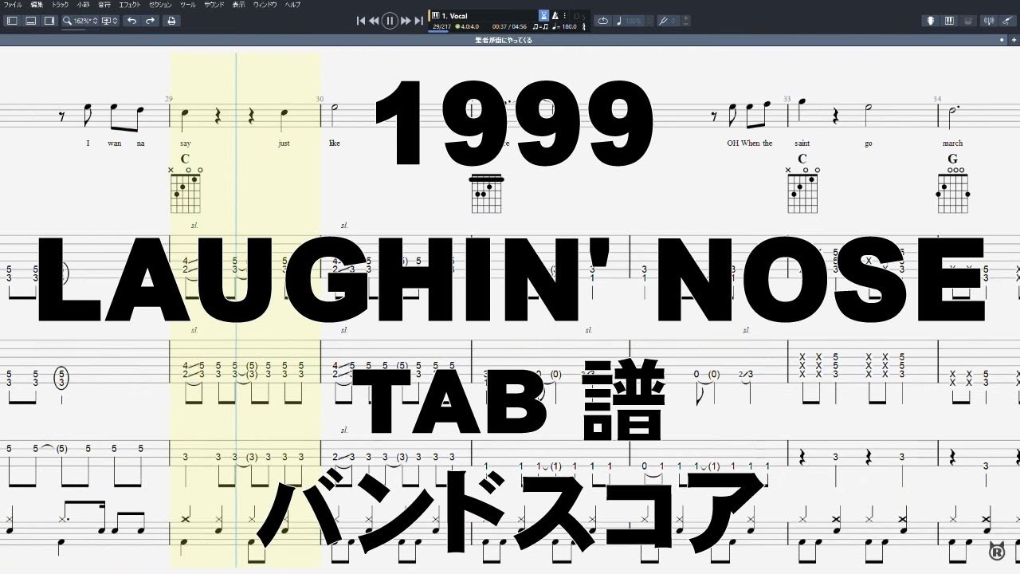
Task: Open the page view mode dropdown
Action: click(x=109, y=21)
